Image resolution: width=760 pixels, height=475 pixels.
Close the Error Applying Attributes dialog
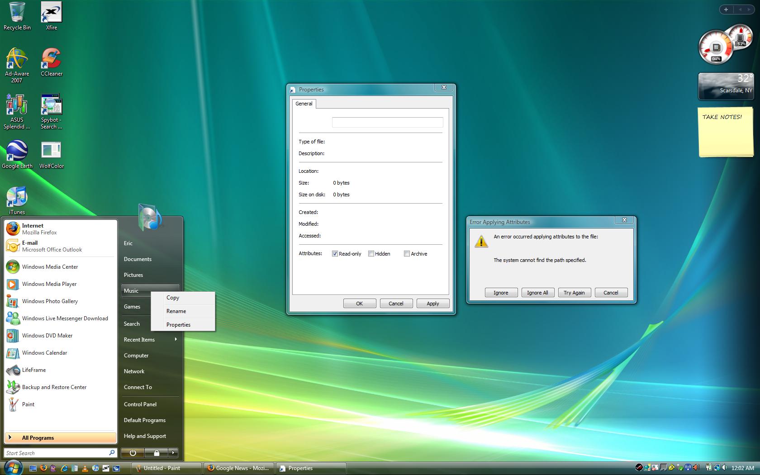coord(624,220)
